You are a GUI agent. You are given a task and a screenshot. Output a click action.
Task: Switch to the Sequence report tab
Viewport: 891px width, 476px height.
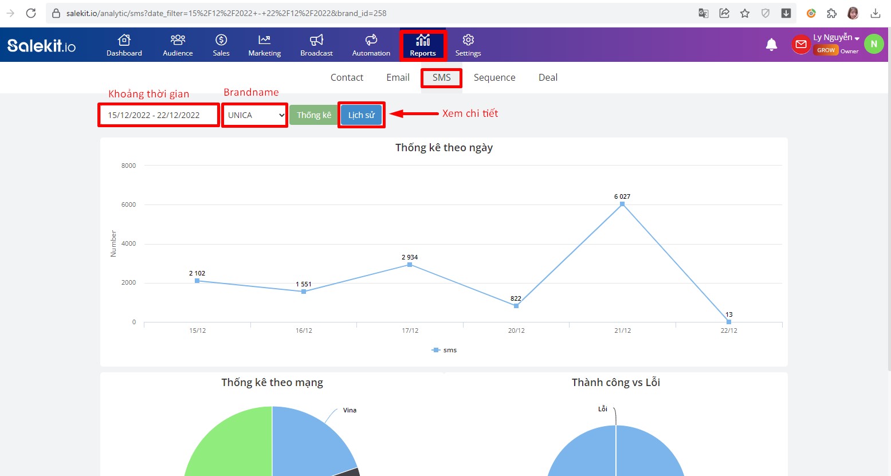pyautogui.click(x=494, y=77)
